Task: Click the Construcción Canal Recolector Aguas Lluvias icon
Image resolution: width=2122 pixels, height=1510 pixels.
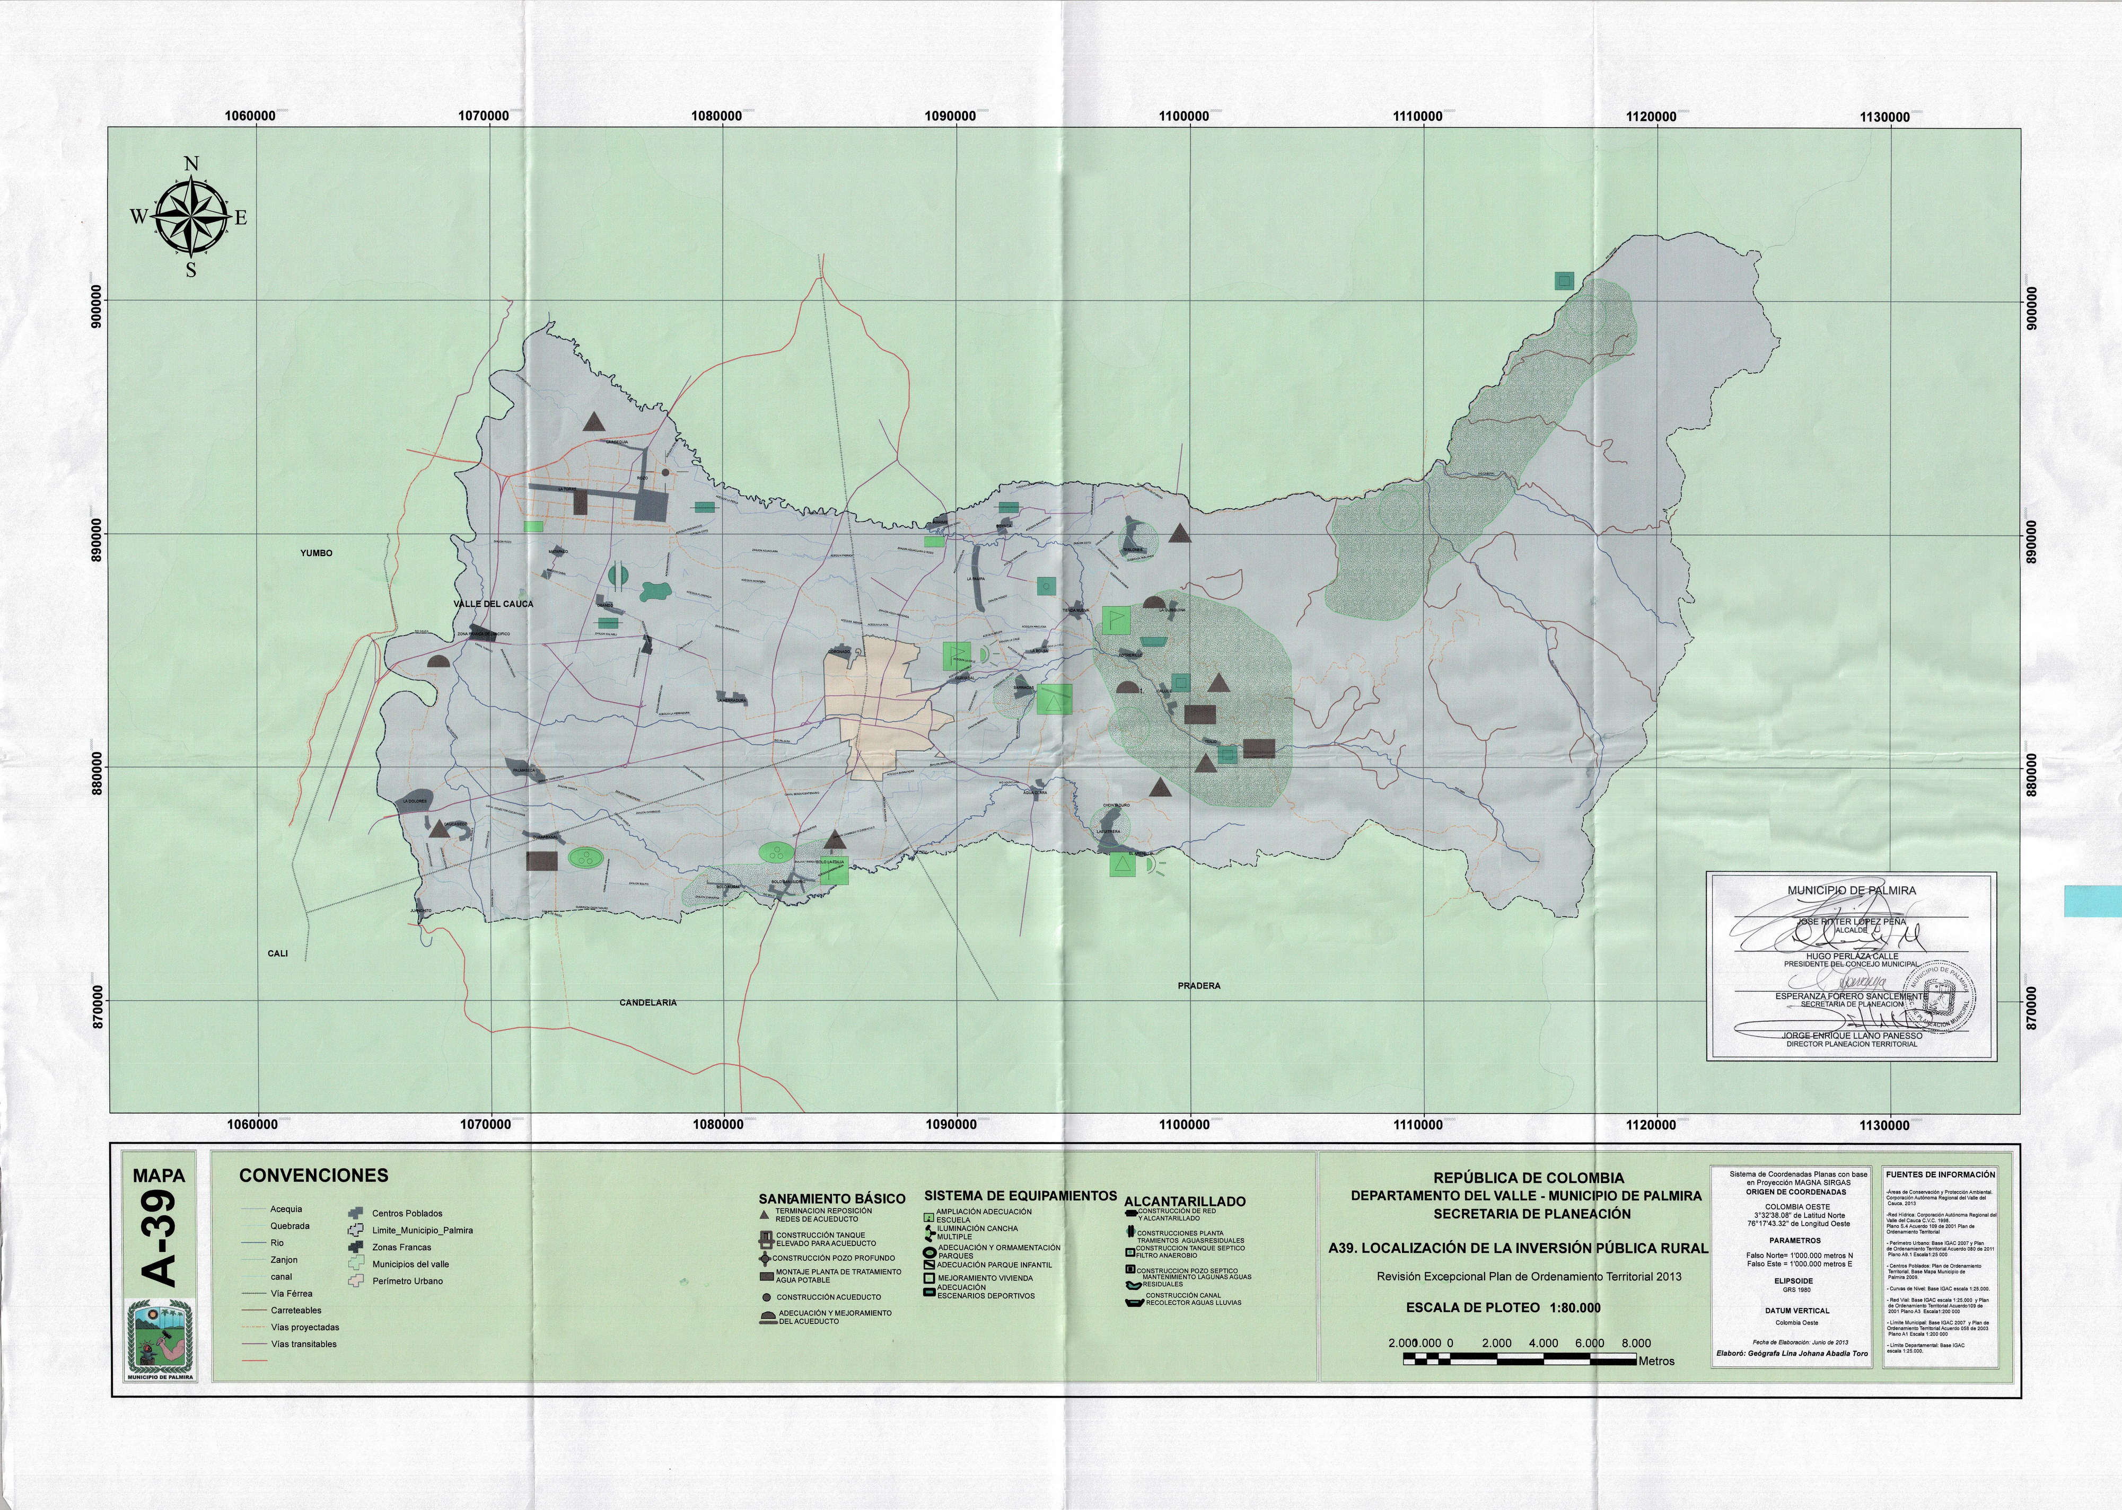Action: (1134, 1303)
